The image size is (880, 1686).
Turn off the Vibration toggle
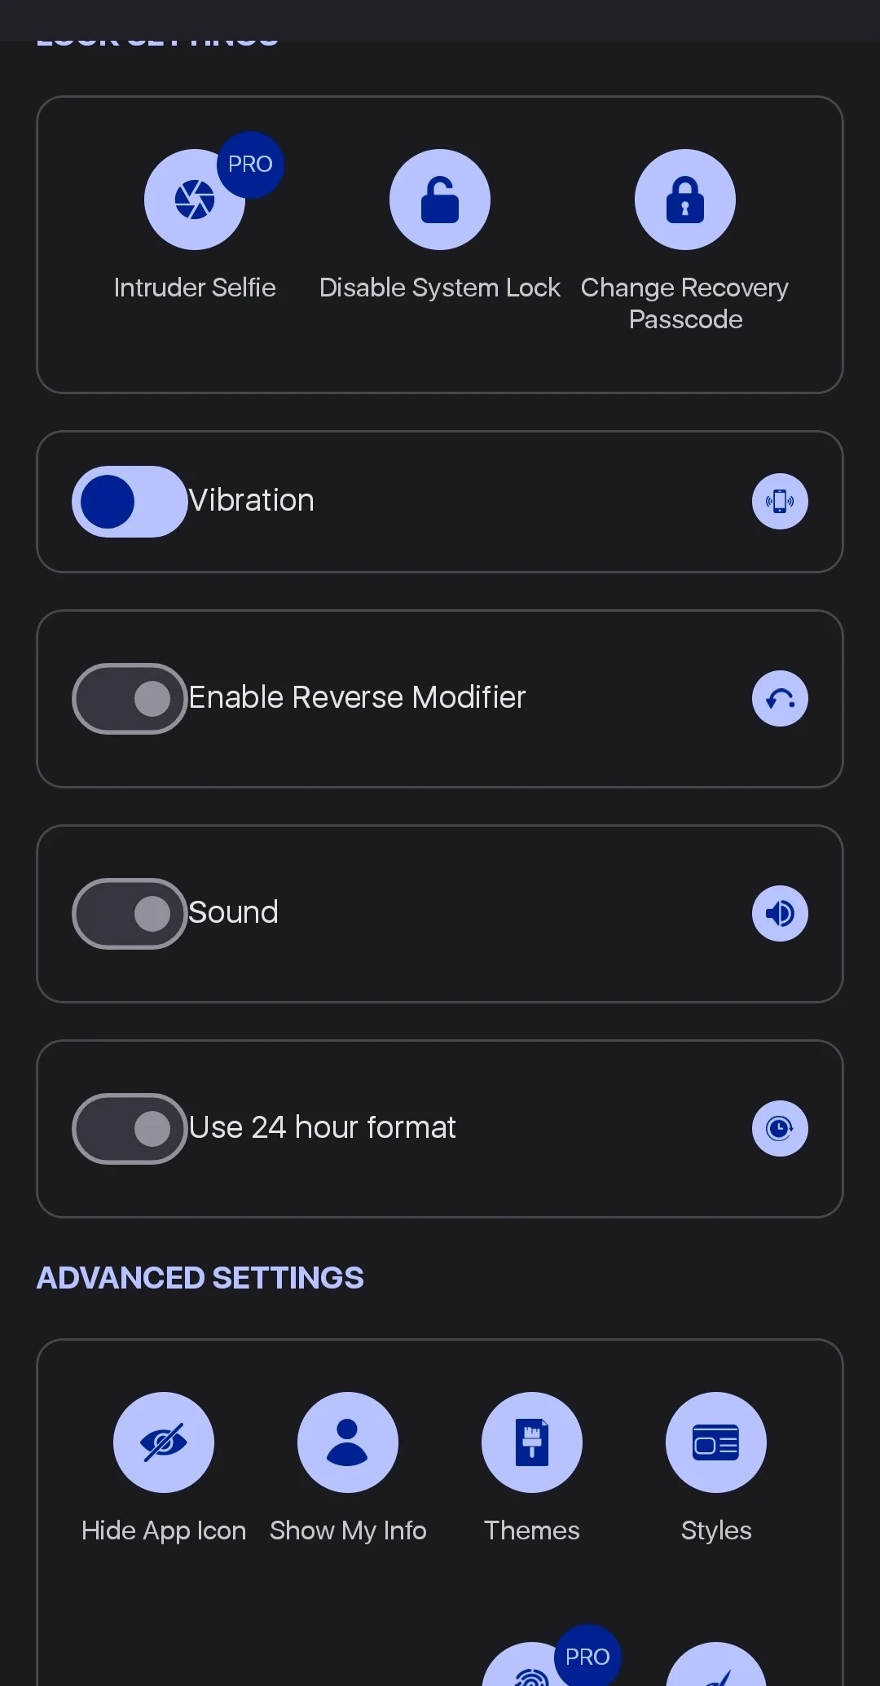130,501
